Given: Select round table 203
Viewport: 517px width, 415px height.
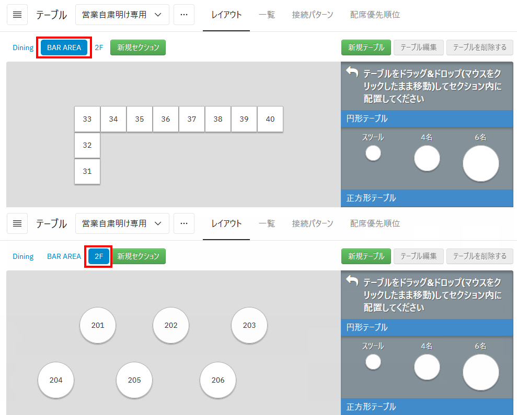Looking at the screenshot, I should (x=249, y=325).
